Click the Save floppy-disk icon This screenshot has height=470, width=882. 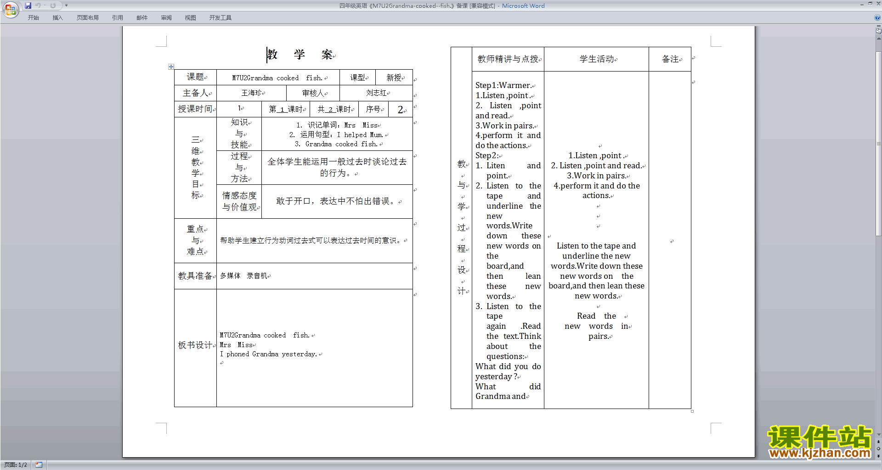pos(28,6)
